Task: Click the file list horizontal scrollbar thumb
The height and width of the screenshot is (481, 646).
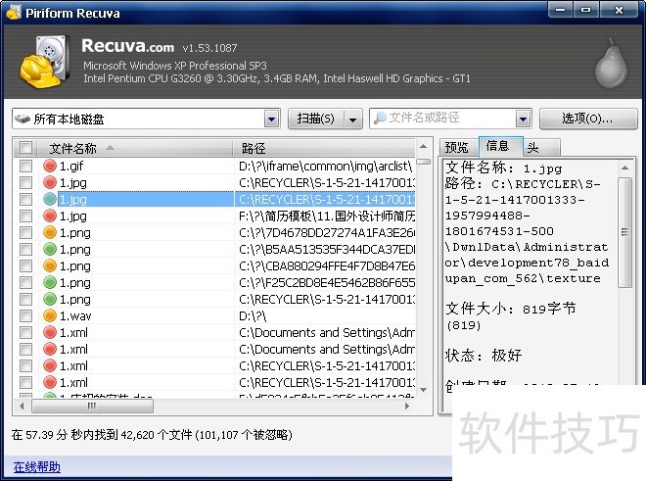Action: click(x=92, y=407)
